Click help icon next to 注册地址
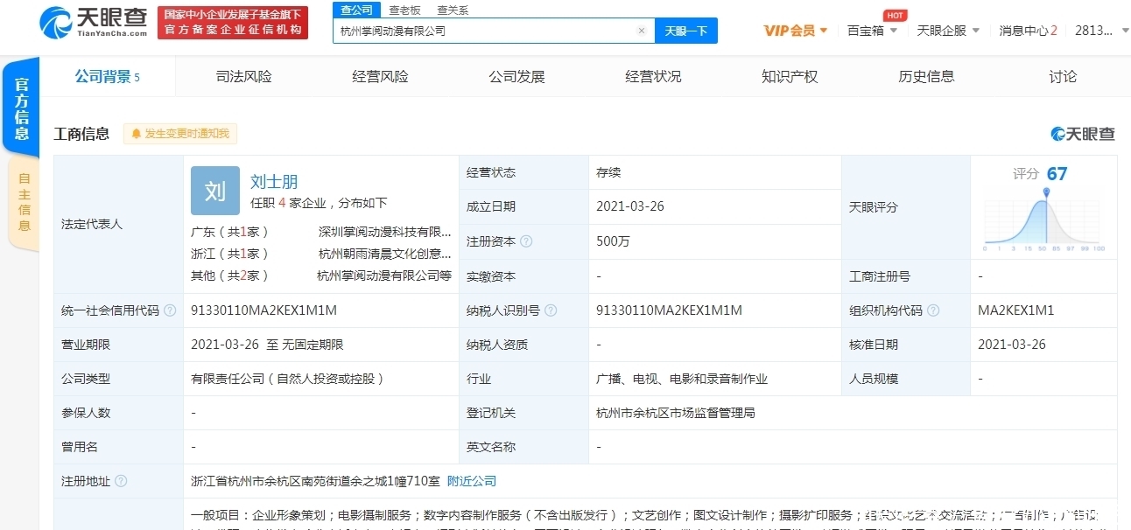 (x=121, y=481)
